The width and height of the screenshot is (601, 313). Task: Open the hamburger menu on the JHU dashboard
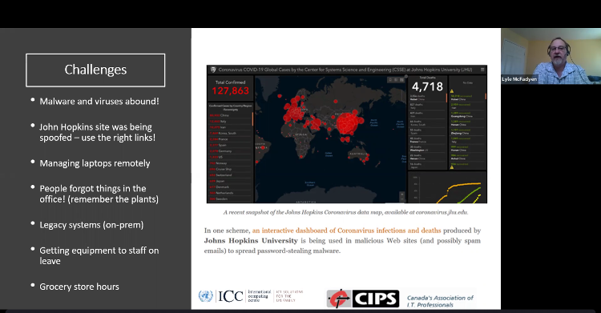(482, 70)
